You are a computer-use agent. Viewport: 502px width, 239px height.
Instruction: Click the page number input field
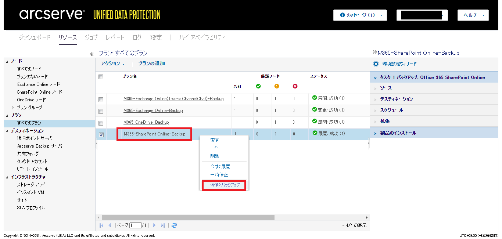[x=136, y=225]
